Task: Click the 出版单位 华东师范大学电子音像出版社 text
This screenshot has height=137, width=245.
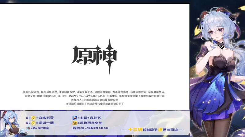Action: click(x=136, y=96)
